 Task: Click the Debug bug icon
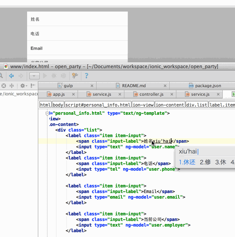[x=54, y=76]
